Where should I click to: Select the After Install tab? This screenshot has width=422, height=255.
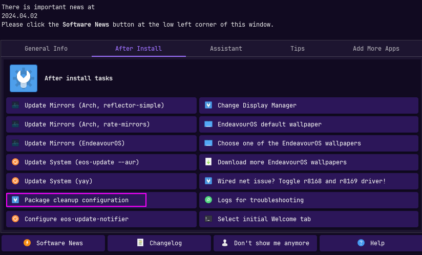point(139,49)
